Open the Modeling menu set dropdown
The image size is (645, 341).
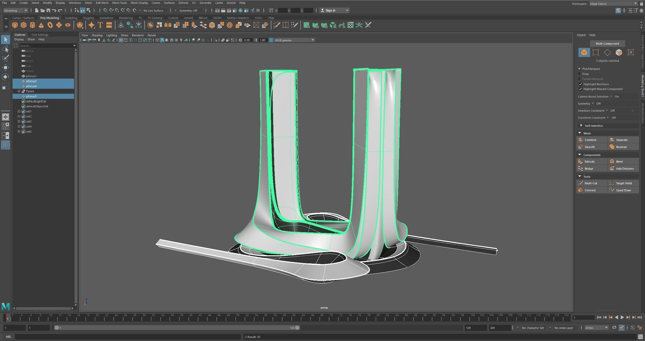coord(15,11)
